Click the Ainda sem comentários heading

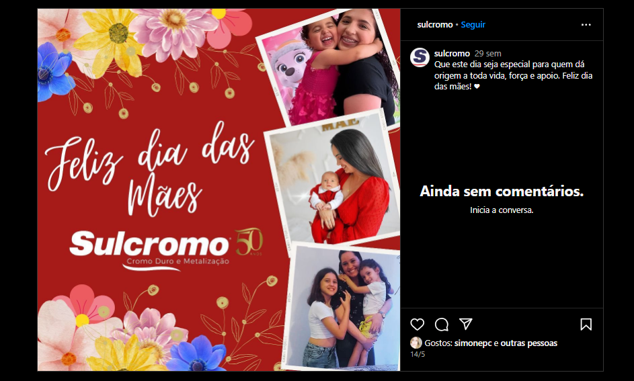502,191
